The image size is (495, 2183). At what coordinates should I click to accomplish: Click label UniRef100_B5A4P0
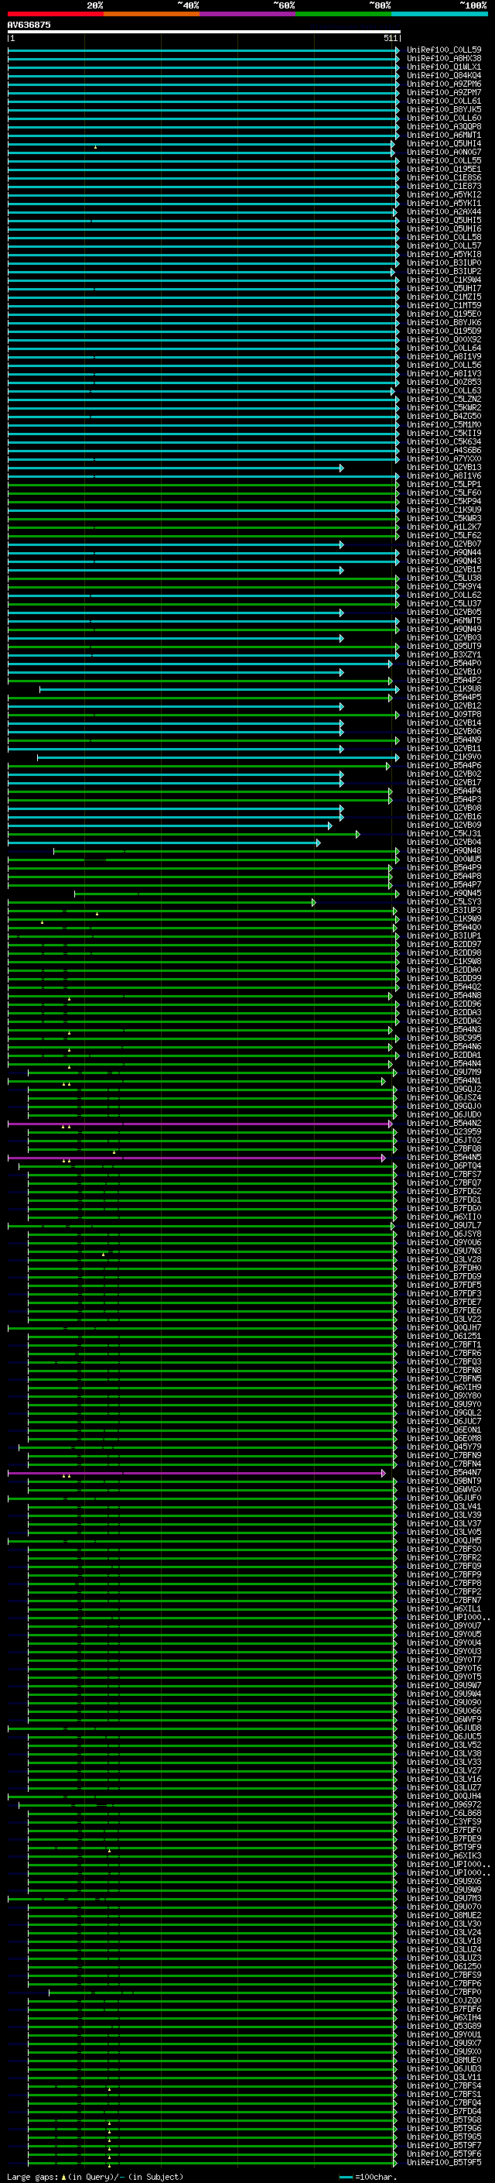click(443, 664)
